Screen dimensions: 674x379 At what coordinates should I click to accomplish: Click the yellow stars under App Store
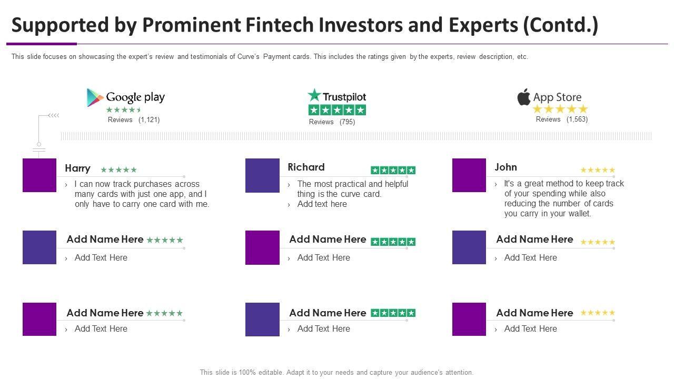click(560, 109)
